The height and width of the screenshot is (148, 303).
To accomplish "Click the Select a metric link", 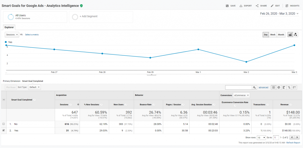I will (x=32, y=35).
